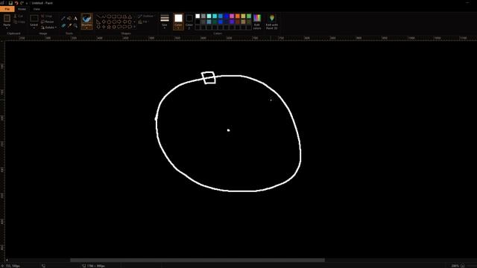This screenshot has width=477, height=268.
Task: Select the Fill with color bucket tool
Action: point(69,19)
